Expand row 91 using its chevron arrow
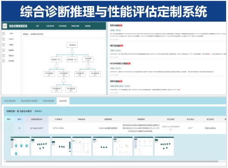Screen dimensions: 228x168 [x=9, y=128]
